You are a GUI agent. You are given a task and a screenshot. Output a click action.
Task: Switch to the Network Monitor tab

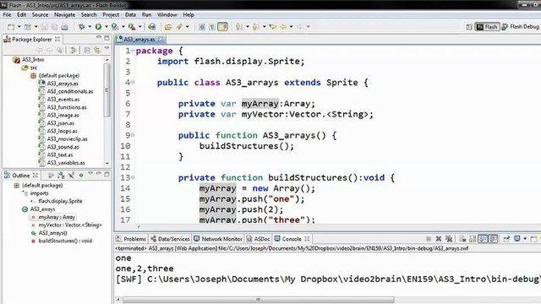pyautogui.click(x=218, y=239)
